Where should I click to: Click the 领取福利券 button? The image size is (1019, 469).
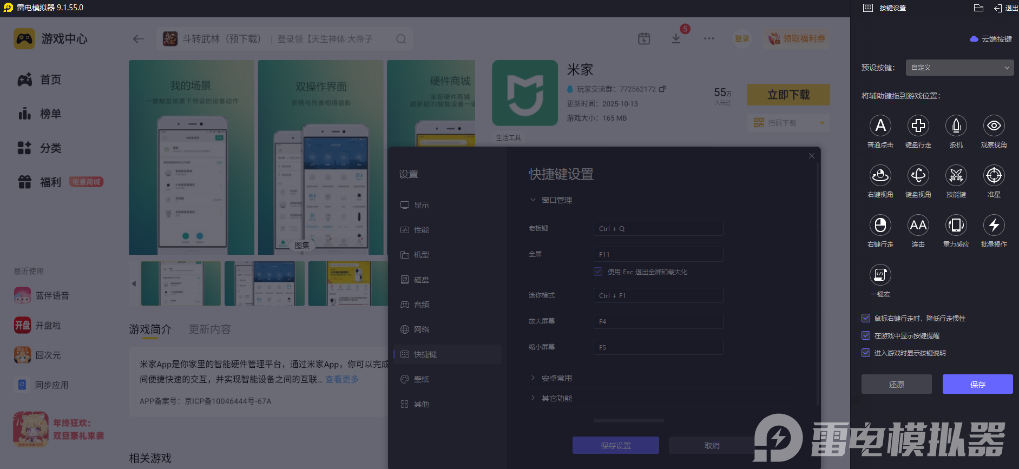click(x=797, y=38)
